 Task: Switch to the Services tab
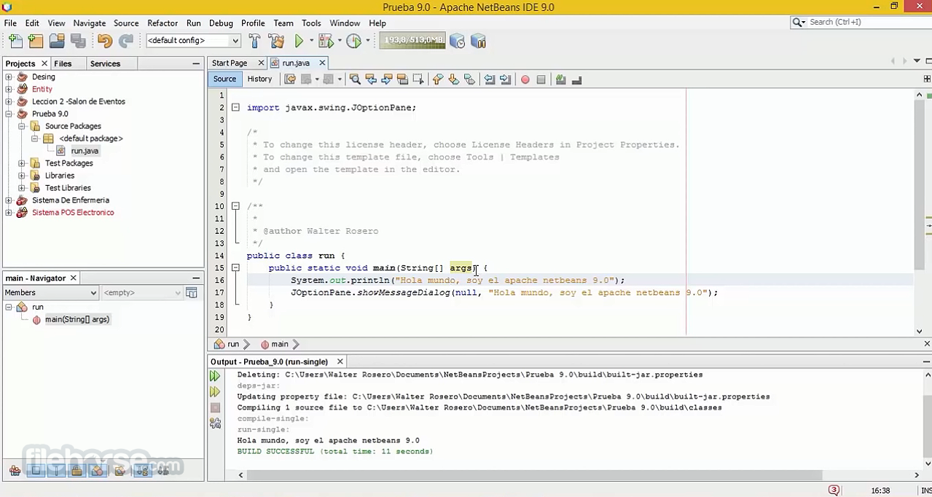(x=105, y=63)
